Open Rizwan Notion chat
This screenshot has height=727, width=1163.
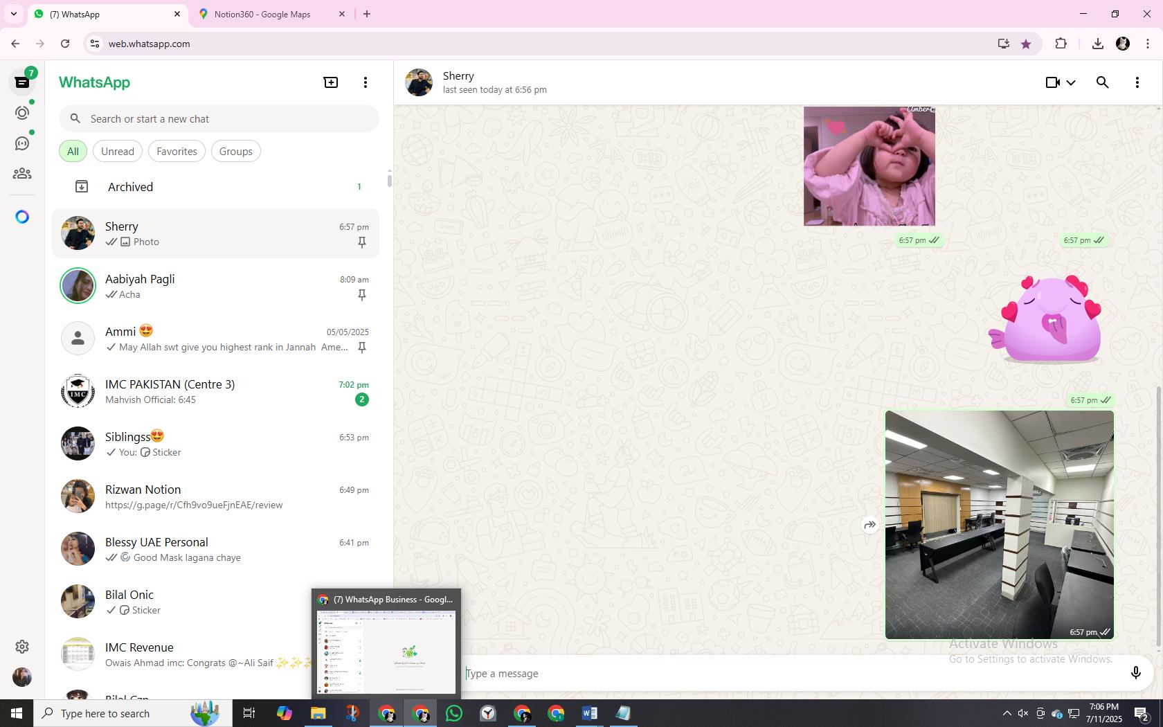216,496
